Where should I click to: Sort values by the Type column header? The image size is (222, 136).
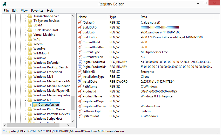click(x=123, y=17)
